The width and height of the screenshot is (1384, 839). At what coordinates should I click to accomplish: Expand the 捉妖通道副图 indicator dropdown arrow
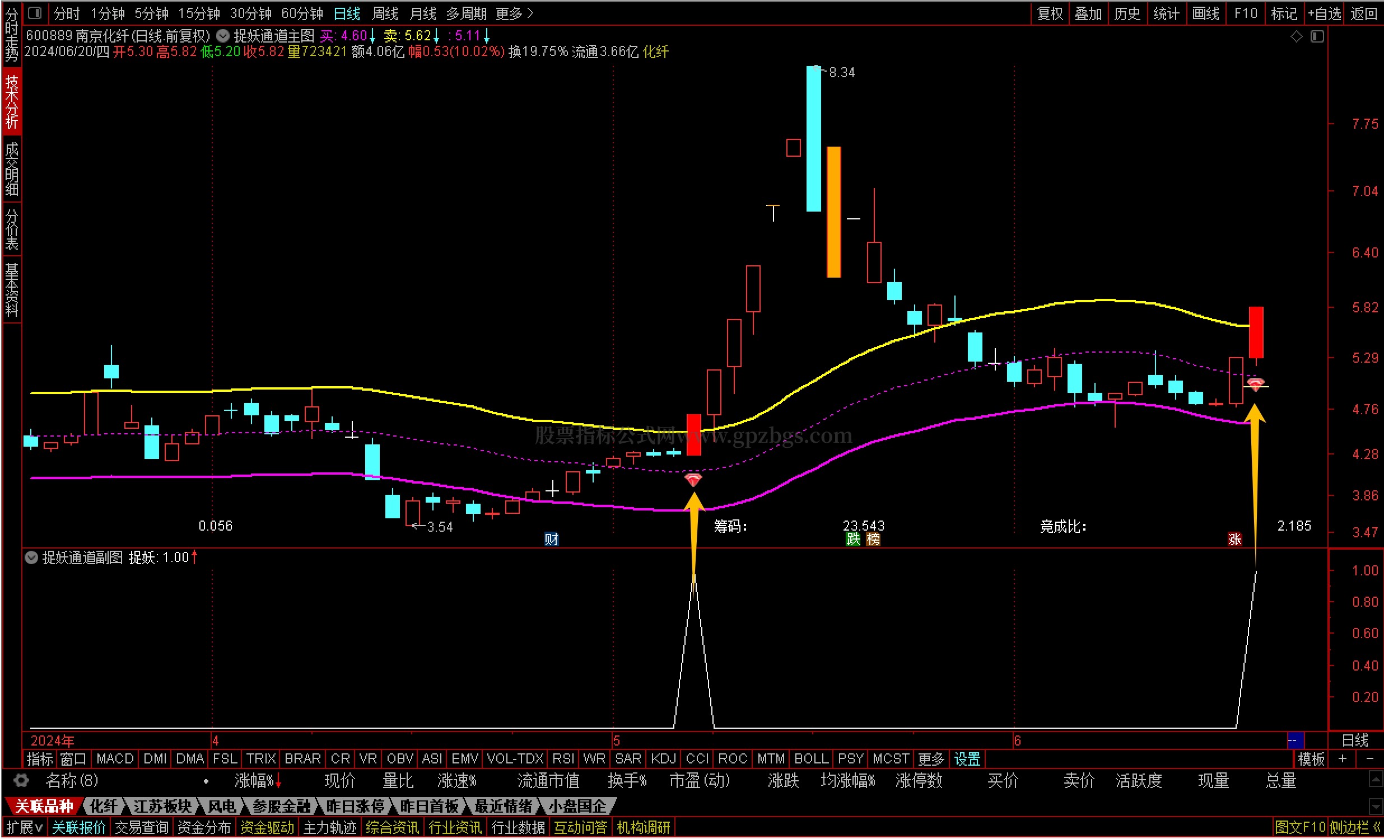(31, 557)
